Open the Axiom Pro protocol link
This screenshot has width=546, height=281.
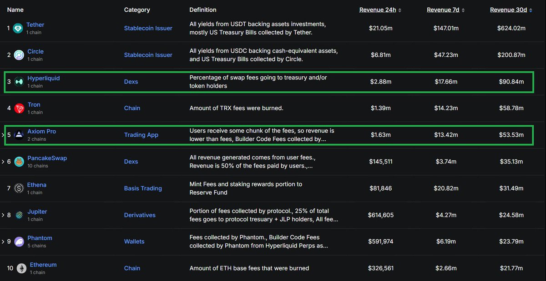(42, 131)
